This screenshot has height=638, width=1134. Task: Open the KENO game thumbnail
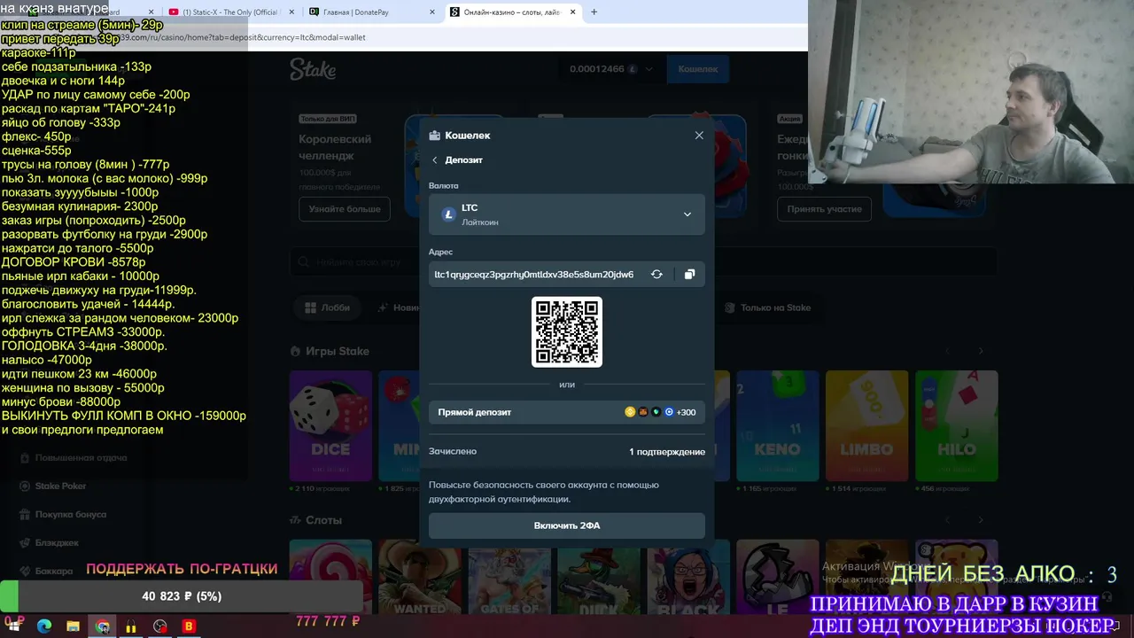(777, 425)
